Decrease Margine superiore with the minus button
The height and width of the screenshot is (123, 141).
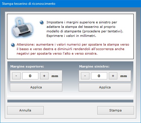[16, 76]
